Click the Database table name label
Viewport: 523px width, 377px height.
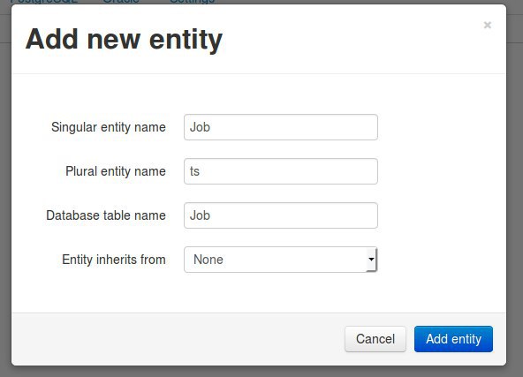click(106, 215)
